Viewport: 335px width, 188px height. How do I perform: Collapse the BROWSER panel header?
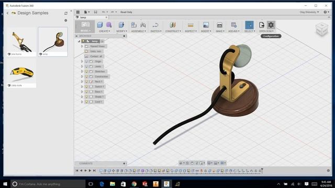[76, 36]
